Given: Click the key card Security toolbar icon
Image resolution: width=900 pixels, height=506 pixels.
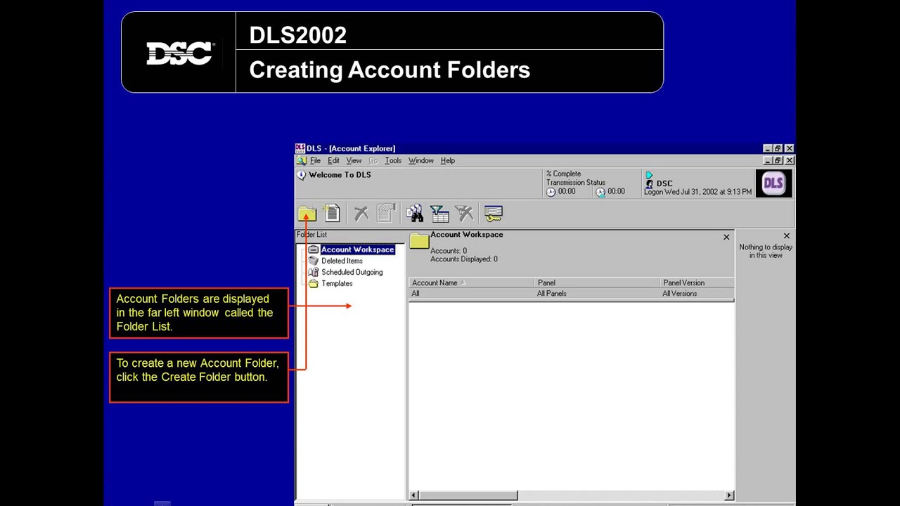Looking at the screenshot, I should 494,213.
